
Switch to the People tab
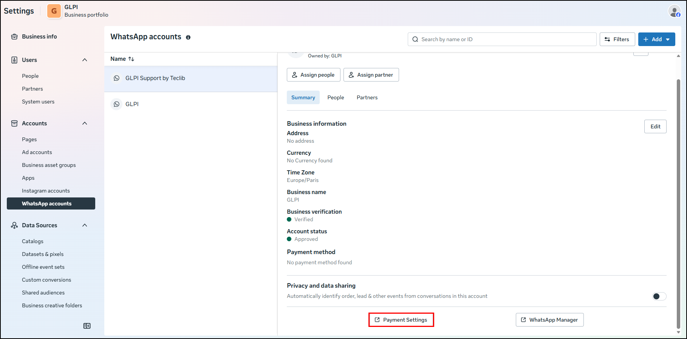(x=336, y=97)
